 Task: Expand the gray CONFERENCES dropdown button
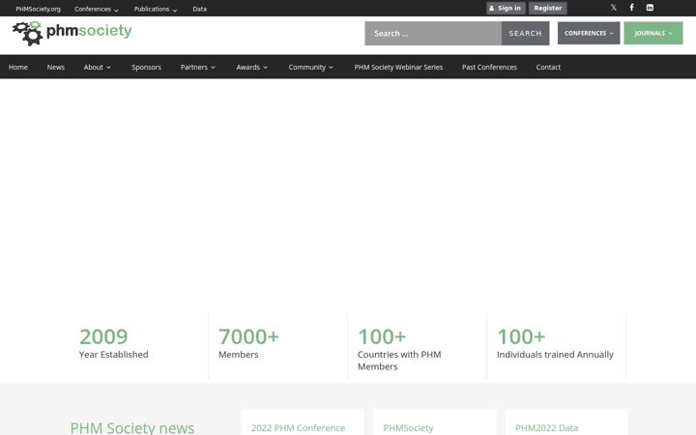[589, 33]
